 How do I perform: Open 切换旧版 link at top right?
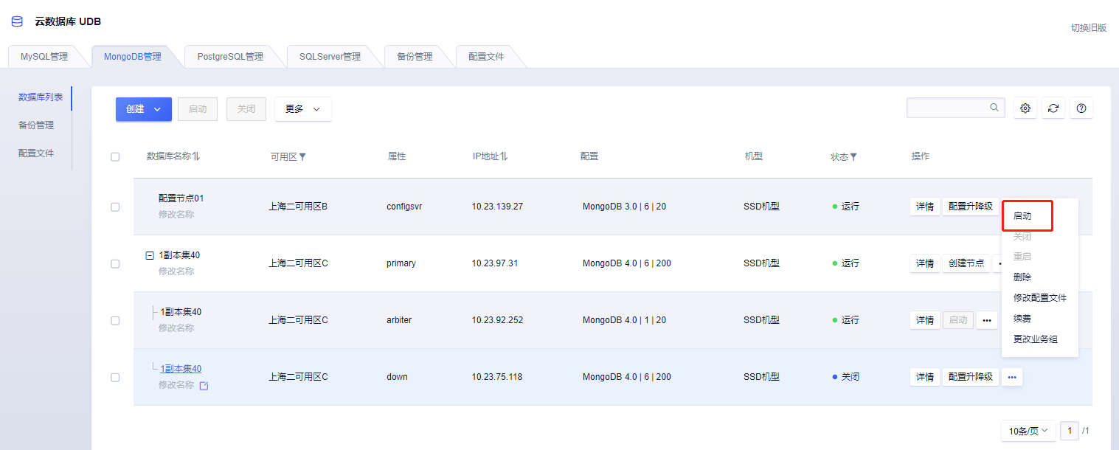click(x=1087, y=27)
